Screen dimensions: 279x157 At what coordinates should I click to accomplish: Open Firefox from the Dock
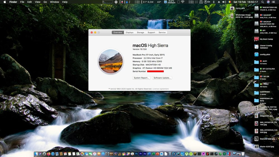[49, 154]
